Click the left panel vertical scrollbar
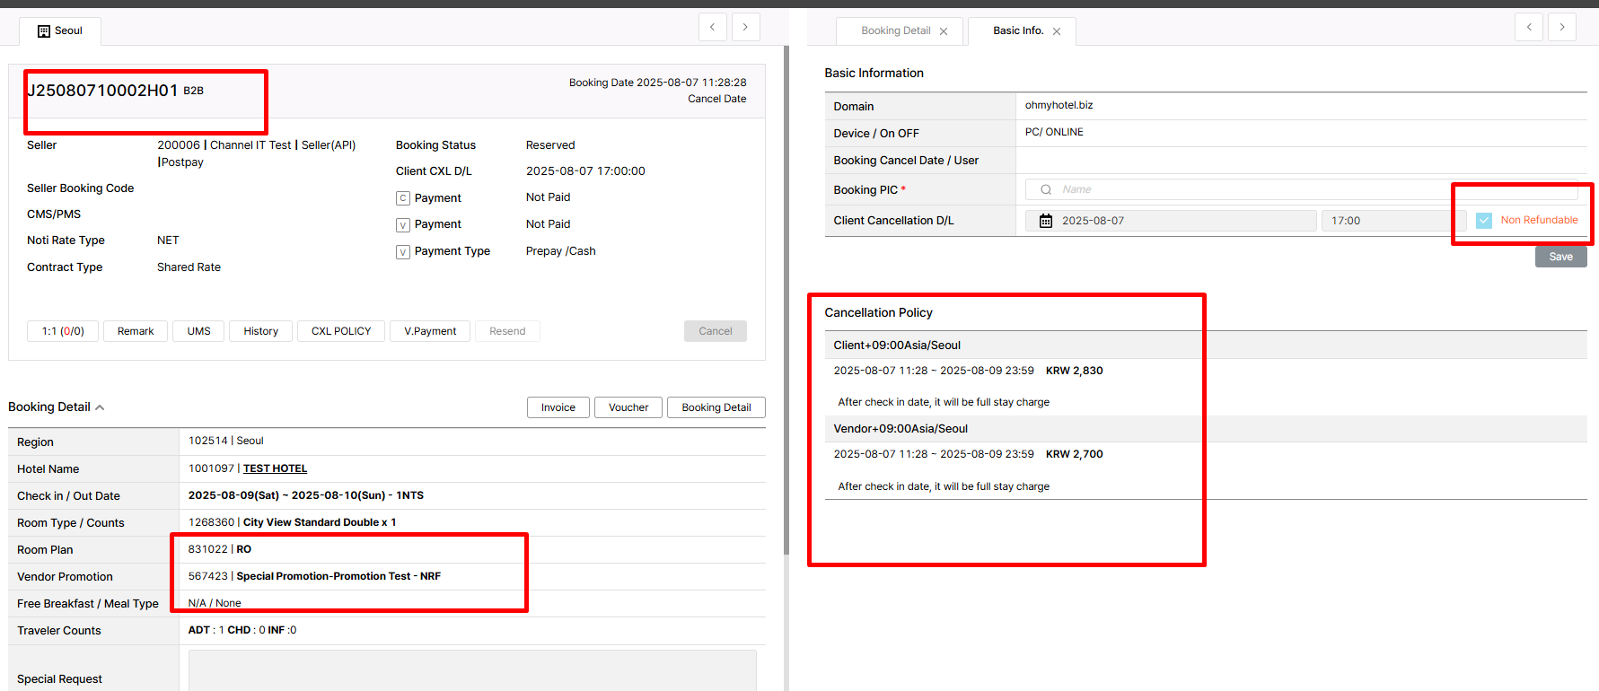Viewport: 1599px width, 691px height. (x=786, y=300)
